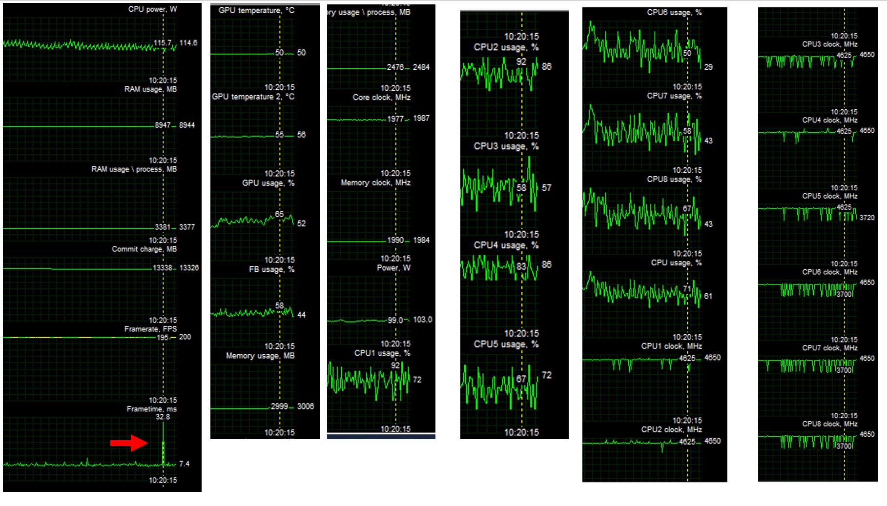Click the "CPU5 clock, MHz" graph label
The image size is (887, 506).
tap(830, 196)
